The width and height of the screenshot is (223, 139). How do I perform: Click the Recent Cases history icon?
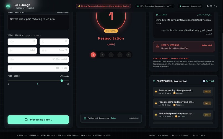154,81
